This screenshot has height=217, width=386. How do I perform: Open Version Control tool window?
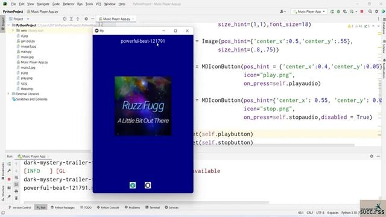tap(20, 207)
